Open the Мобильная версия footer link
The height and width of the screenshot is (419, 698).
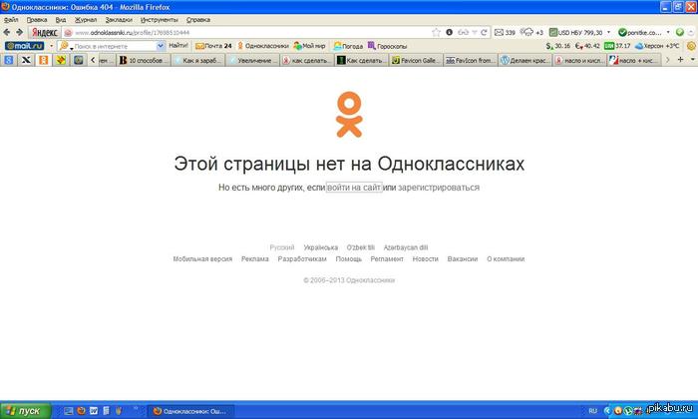(x=202, y=259)
